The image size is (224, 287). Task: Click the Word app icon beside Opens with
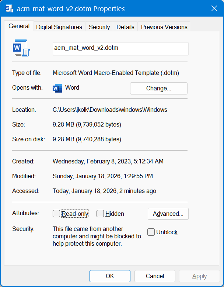point(57,88)
